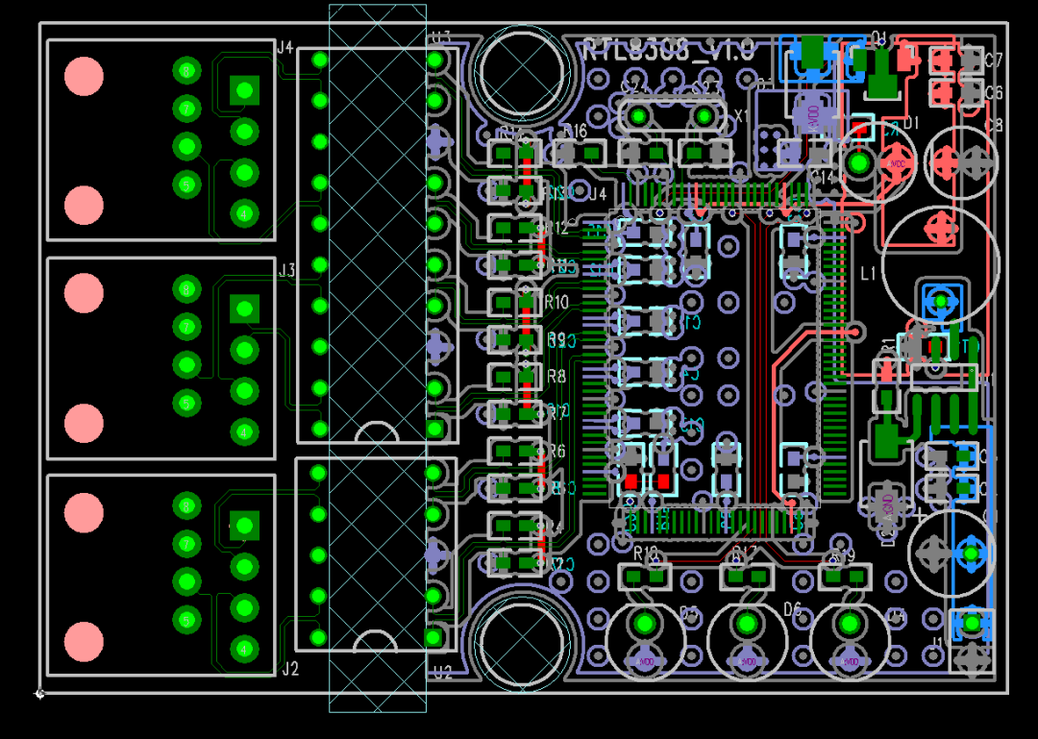Select the upper pink mounting hole of J4
1038x739 pixels.
[x=84, y=76]
